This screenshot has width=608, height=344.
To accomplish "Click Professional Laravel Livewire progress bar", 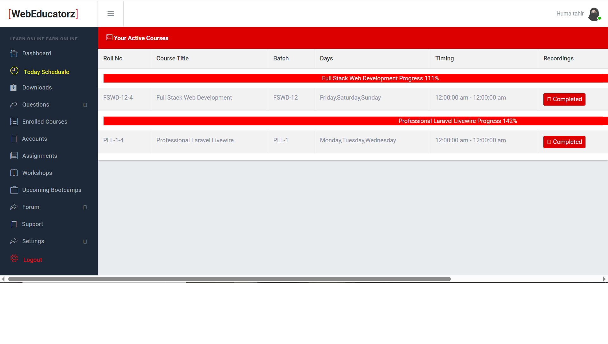I will (x=355, y=121).
